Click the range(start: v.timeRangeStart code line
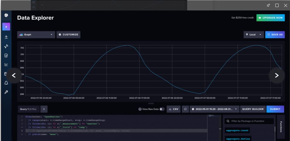The width and height of the screenshot is (290, 141). [67, 120]
